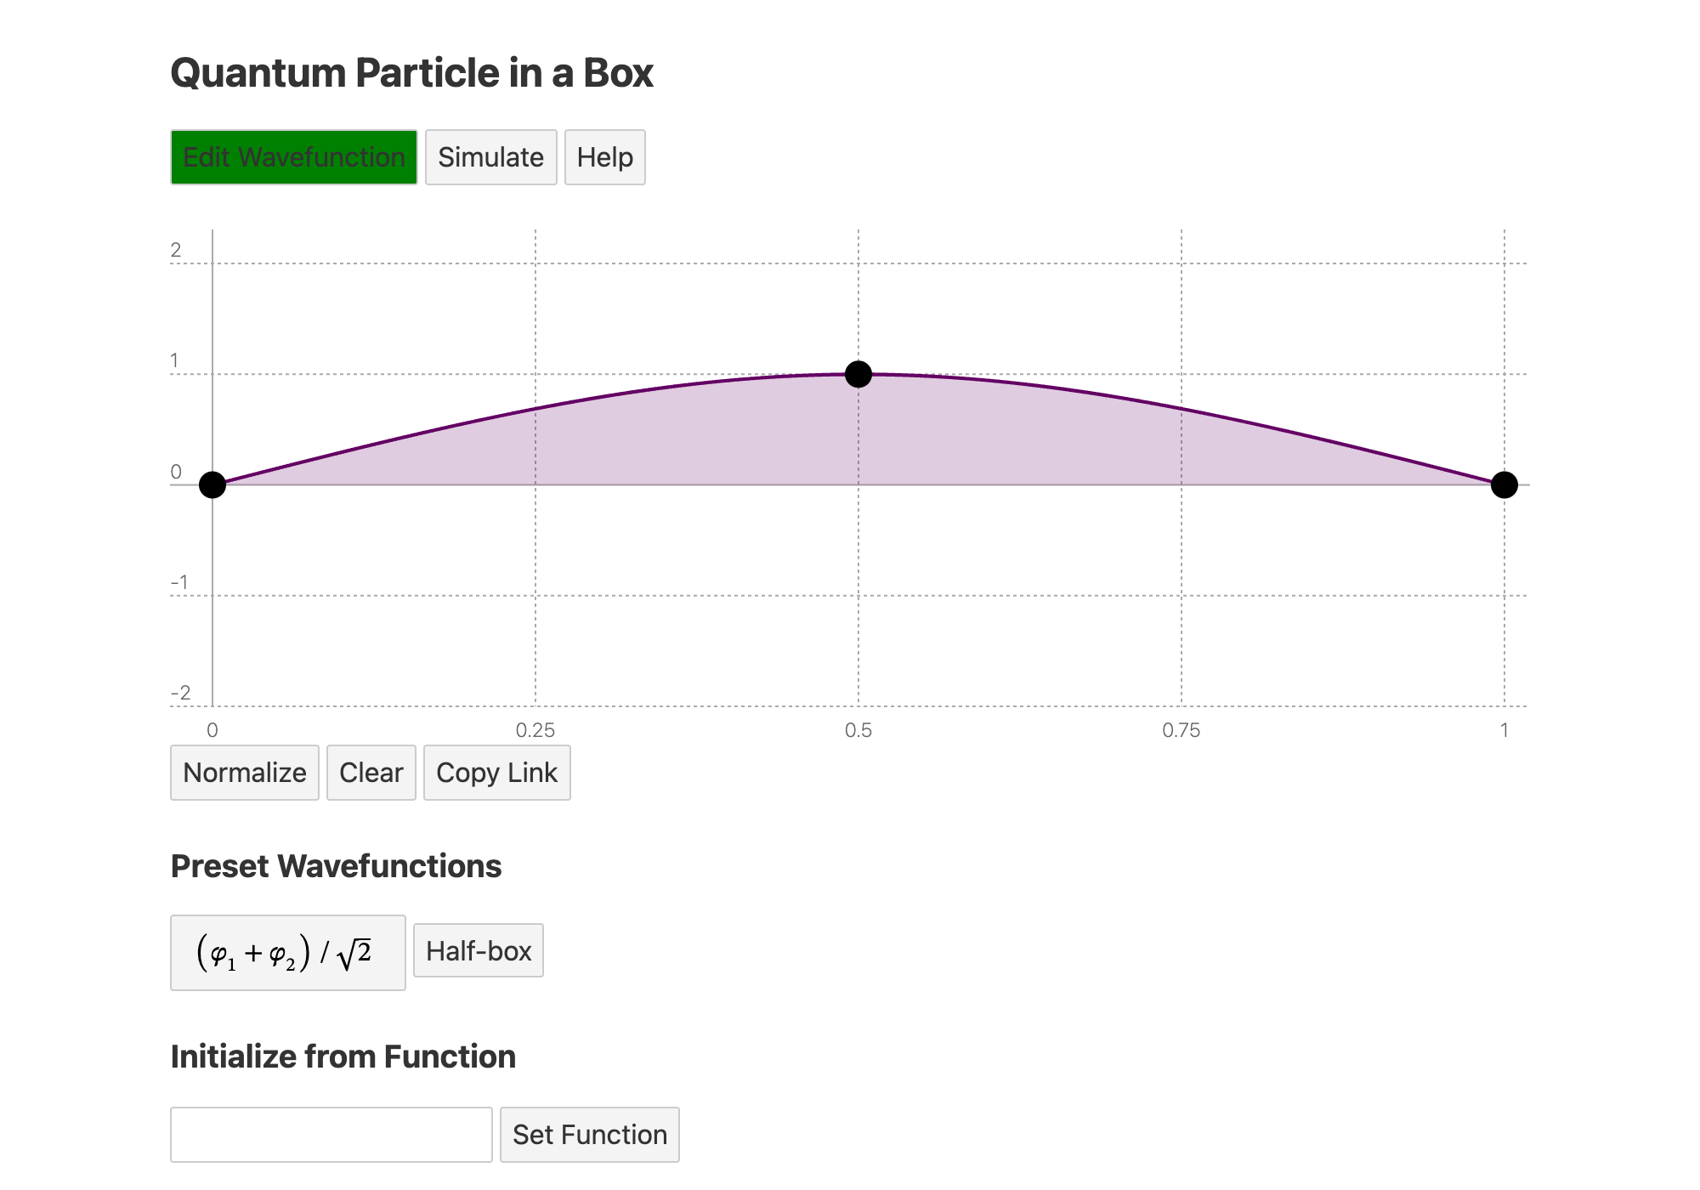The image size is (1700, 1190).
Task: Open the Help tab
Action: pyautogui.click(x=604, y=157)
